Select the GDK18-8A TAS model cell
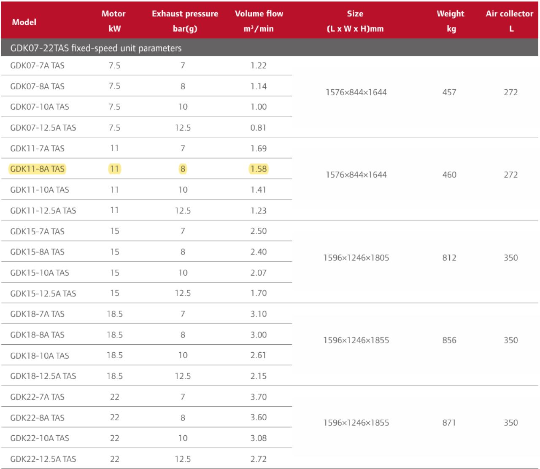The height and width of the screenshot is (469, 540). click(38, 335)
